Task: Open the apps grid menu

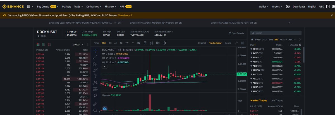Action: click(29, 6)
